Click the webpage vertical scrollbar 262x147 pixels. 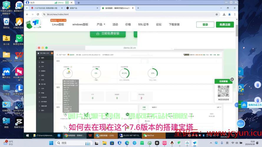237,31
